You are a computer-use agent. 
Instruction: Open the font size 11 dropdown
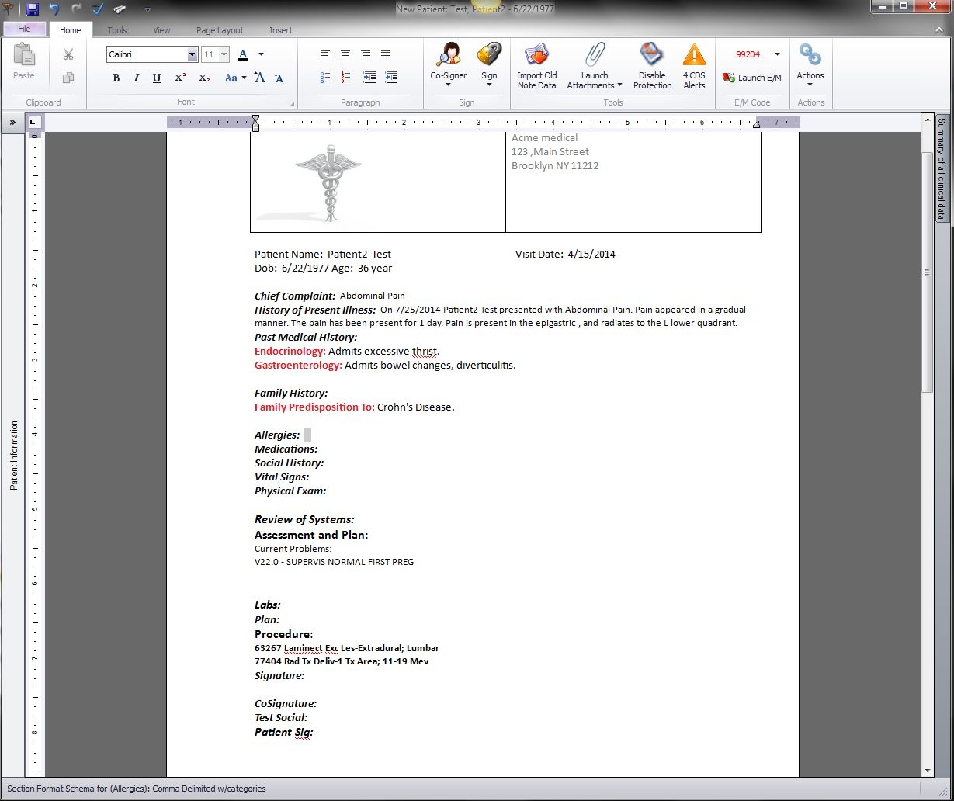point(224,54)
